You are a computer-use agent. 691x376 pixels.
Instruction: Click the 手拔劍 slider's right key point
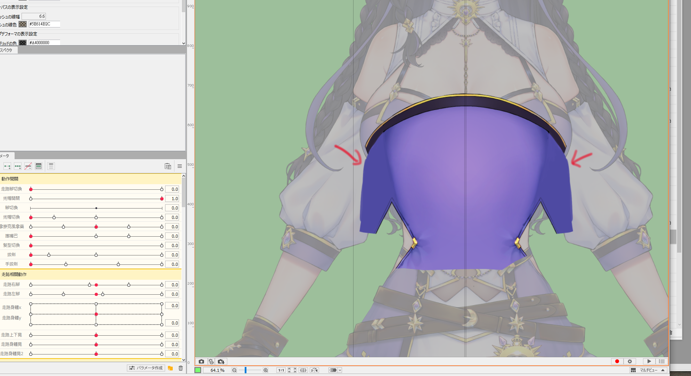[162, 264]
